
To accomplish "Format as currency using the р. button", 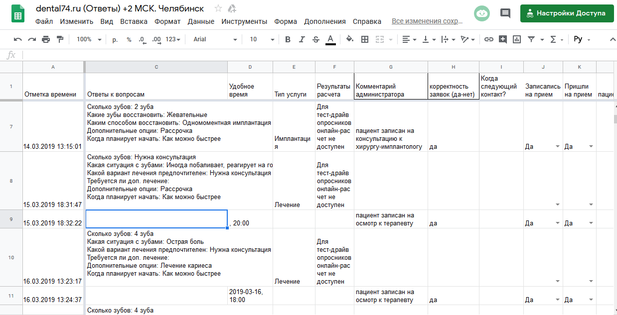I will click(115, 39).
